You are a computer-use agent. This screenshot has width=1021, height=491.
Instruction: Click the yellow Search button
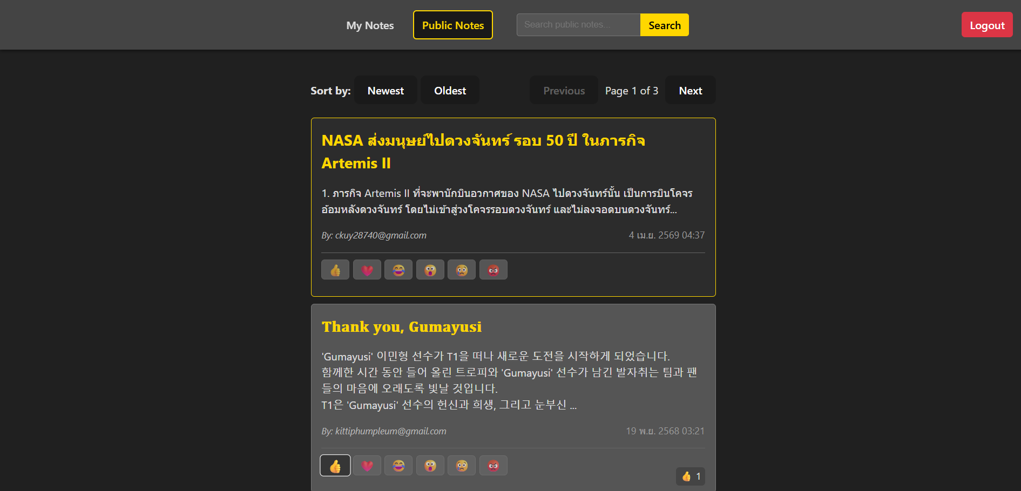(665, 25)
